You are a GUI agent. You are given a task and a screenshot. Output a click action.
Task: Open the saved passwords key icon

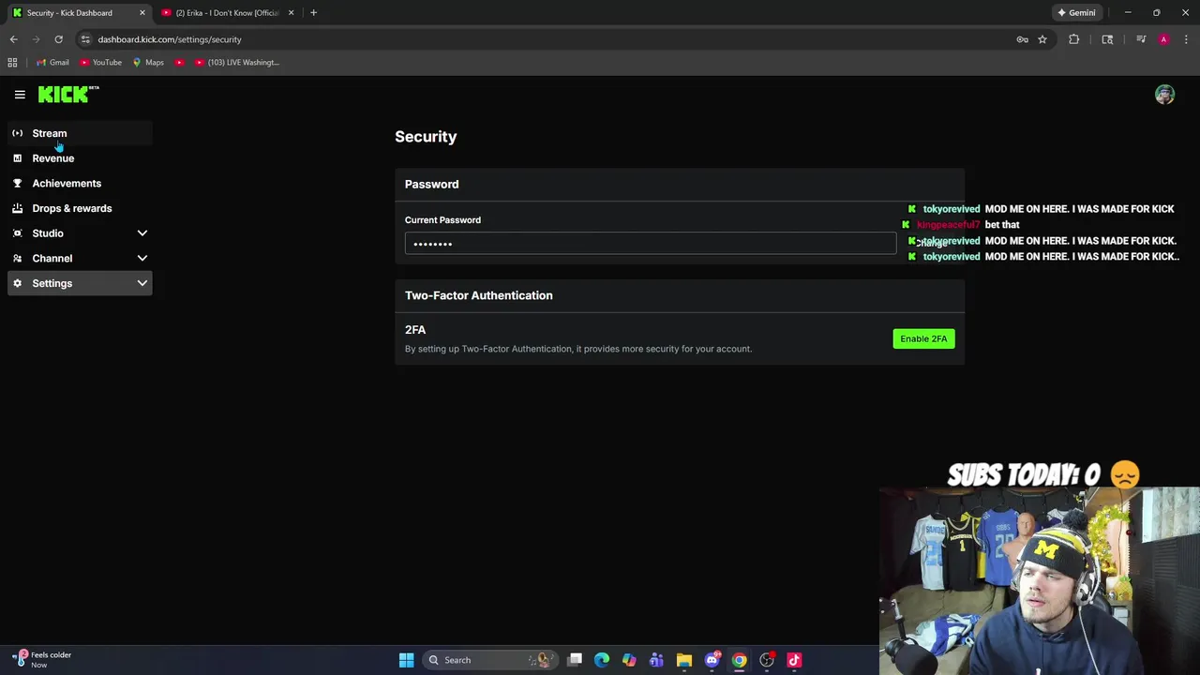click(1022, 39)
